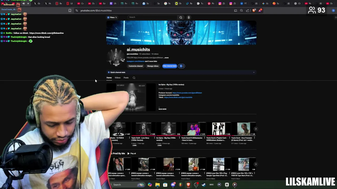337x189 pixels.
Task: Switch to the Pinterest browser tab
Action: coord(211,3)
